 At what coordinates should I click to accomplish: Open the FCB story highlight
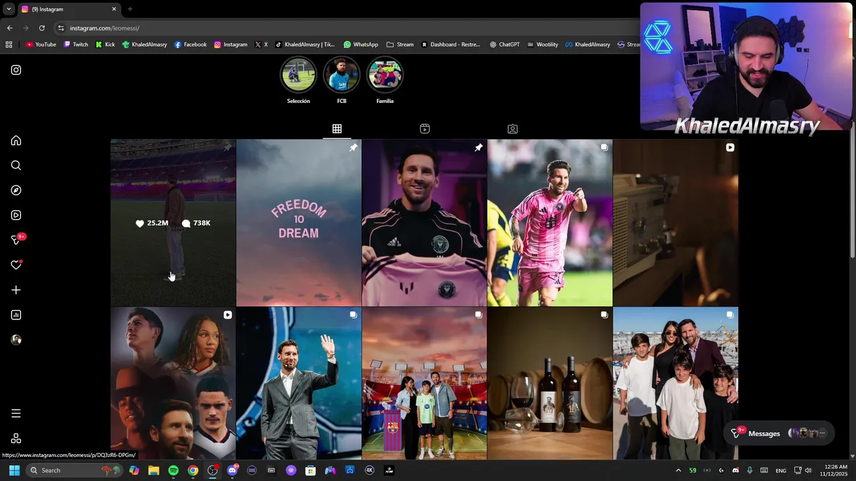click(x=342, y=81)
